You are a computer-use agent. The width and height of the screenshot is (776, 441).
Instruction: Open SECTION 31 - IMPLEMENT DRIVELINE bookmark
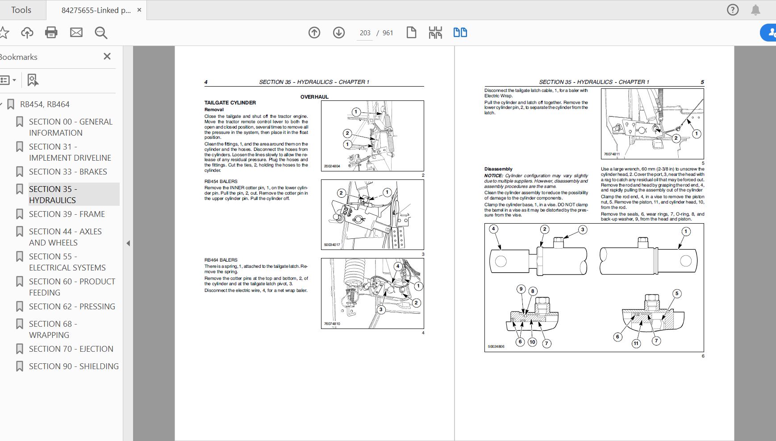point(70,152)
